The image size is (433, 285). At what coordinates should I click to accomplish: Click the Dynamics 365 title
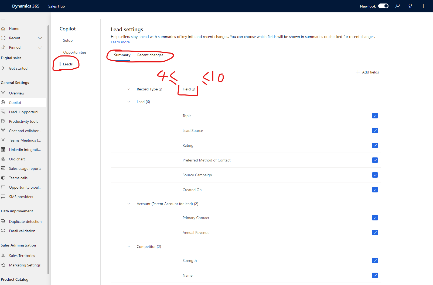[26, 6]
